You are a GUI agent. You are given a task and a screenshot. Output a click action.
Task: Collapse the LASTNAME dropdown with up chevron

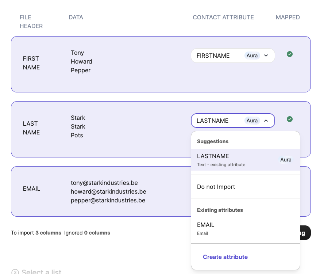pyautogui.click(x=266, y=121)
